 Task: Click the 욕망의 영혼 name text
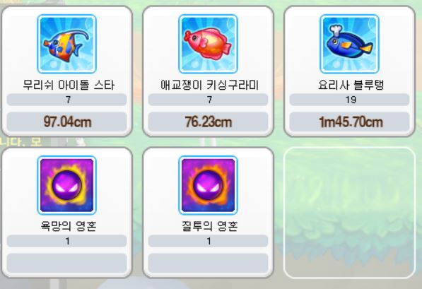(68, 226)
